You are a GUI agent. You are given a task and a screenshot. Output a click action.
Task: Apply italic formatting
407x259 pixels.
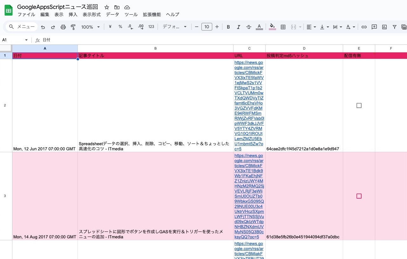(239, 27)
